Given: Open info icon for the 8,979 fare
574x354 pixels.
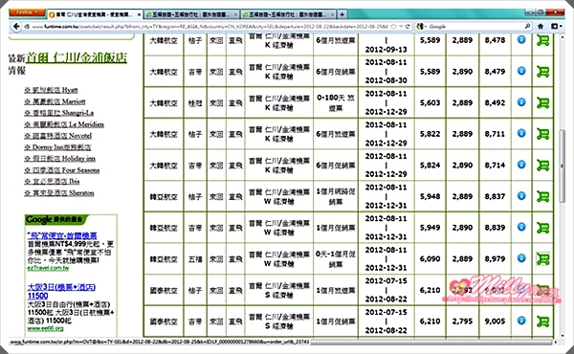Looking at the screenshot, I should pos(521,257).
